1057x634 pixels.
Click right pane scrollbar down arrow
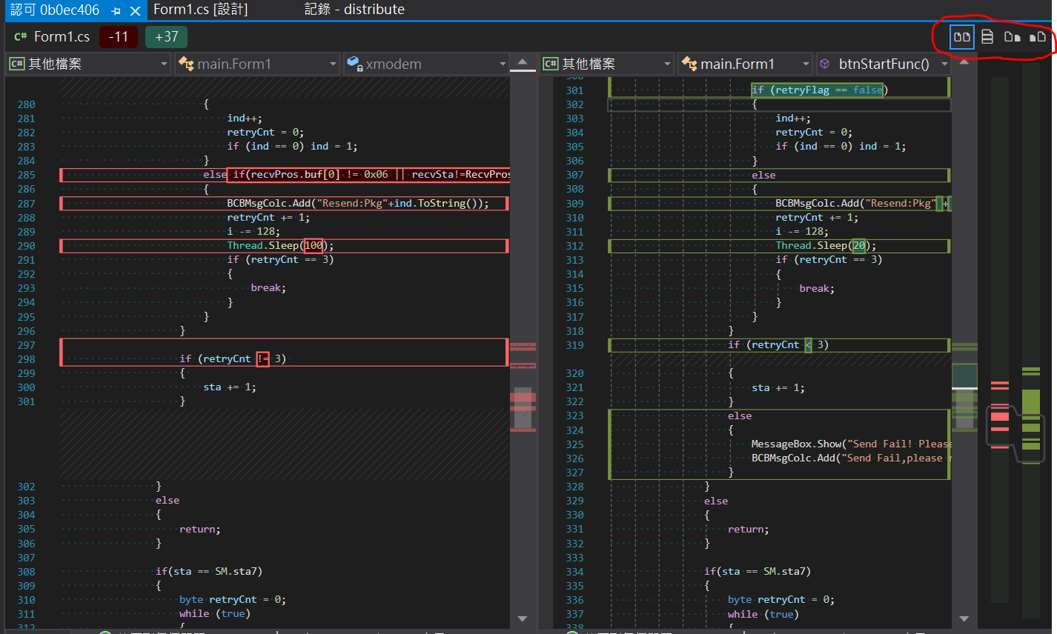[x=964, y=618]
